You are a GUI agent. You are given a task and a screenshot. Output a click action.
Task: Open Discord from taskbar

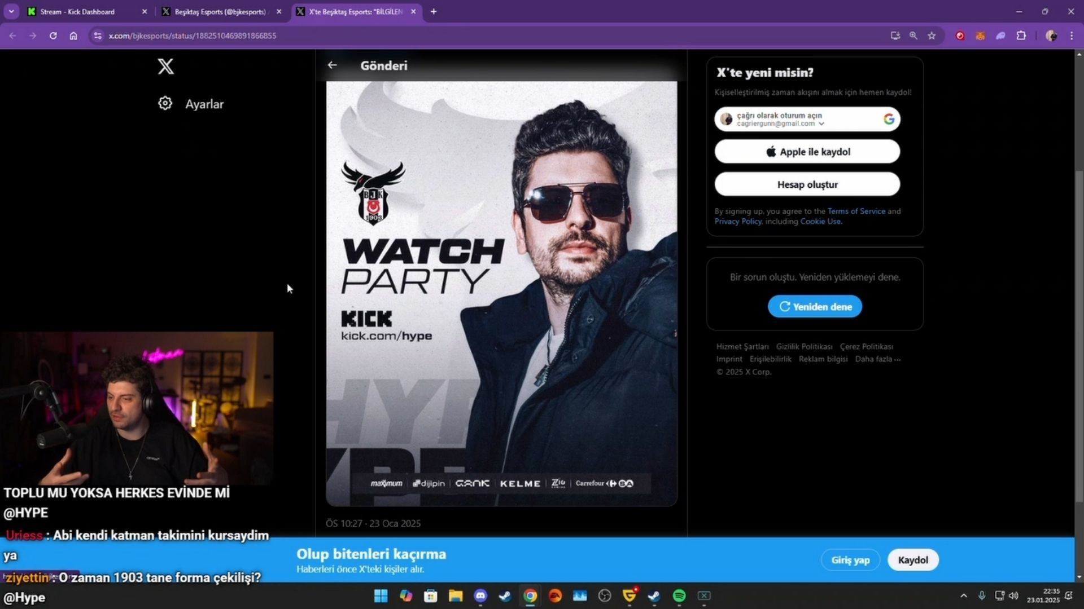480,595
